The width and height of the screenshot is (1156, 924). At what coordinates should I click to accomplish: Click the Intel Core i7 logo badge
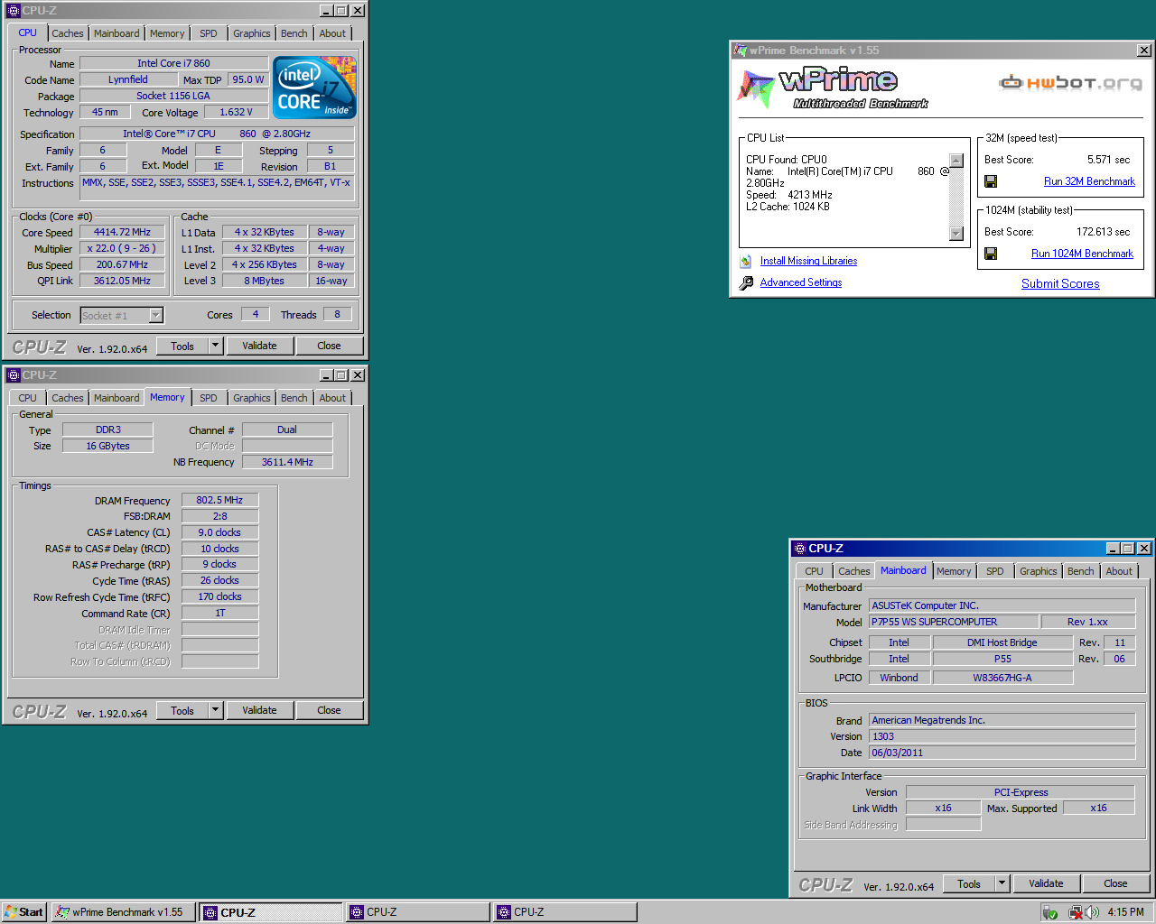coord(315,88)
